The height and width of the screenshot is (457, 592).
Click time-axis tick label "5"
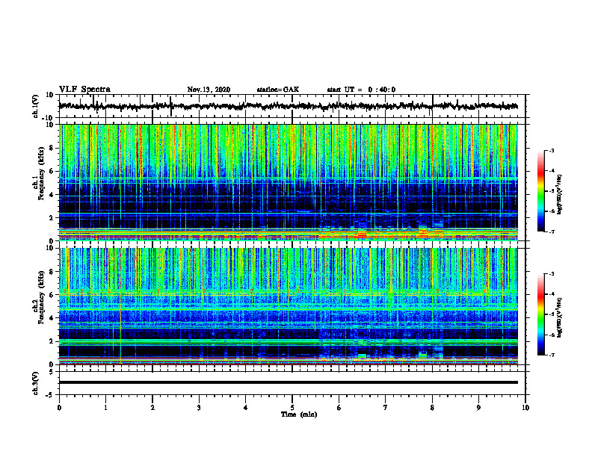tap(292, 408)
